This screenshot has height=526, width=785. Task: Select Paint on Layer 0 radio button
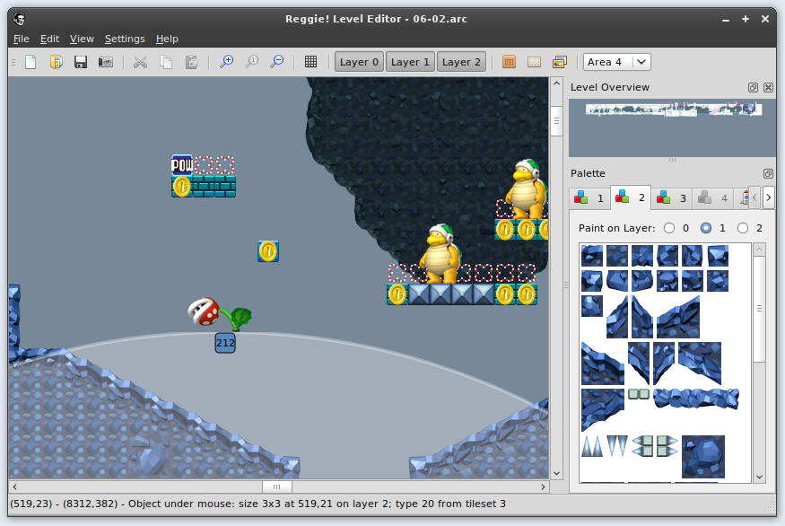(670, 228)
